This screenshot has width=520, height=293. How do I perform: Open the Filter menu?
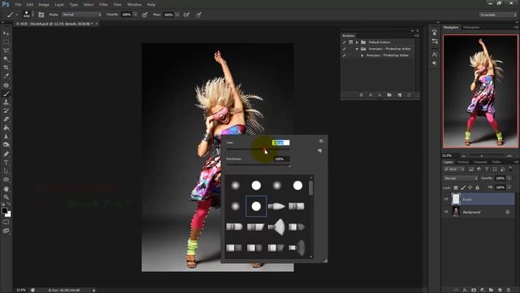pyautogui.click(x=103, y=5)
